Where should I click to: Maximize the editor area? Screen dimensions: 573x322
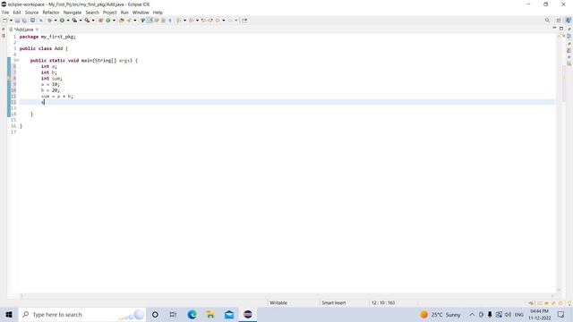point(561,28)
